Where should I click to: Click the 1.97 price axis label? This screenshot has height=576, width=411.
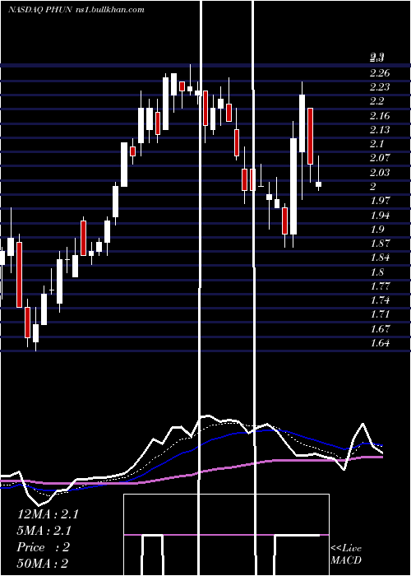[380, 201]
